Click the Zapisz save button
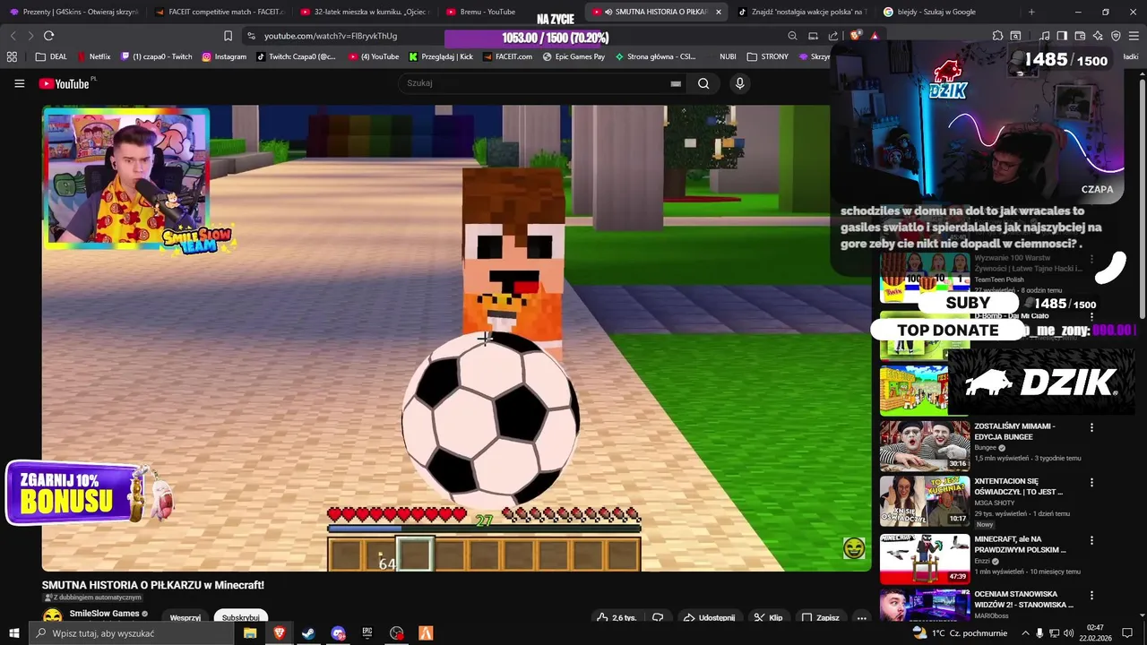1147x645 pixels. coord(821,617)
